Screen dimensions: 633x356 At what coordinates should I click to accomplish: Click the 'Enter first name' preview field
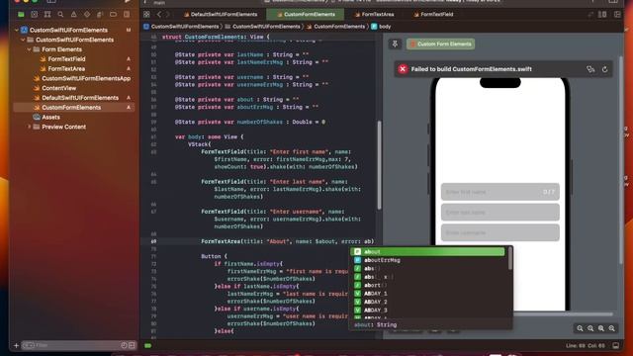500,192
